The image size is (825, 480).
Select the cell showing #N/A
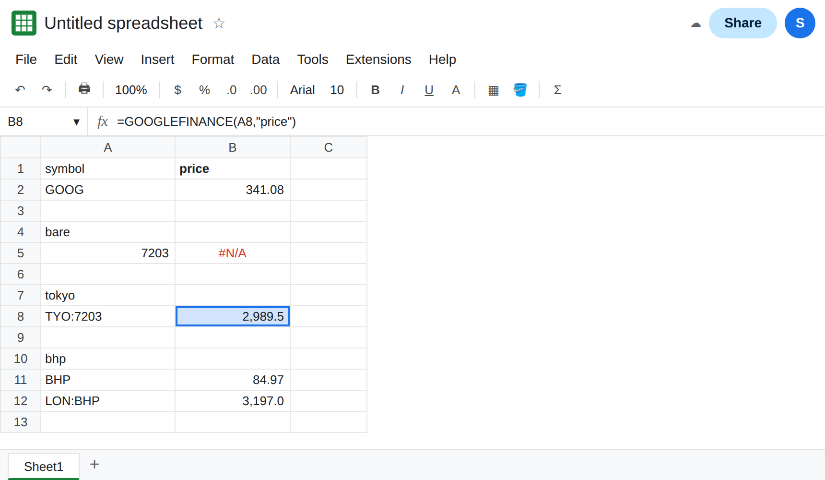click(x=233, y=253)
